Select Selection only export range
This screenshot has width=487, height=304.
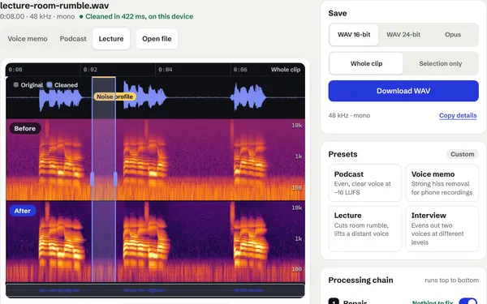click(x=441, y=63)
